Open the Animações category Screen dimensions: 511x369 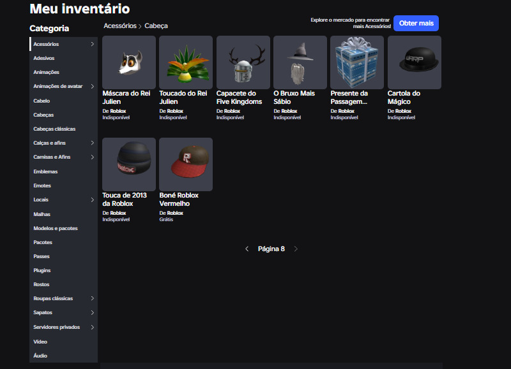tap(63, 72)
